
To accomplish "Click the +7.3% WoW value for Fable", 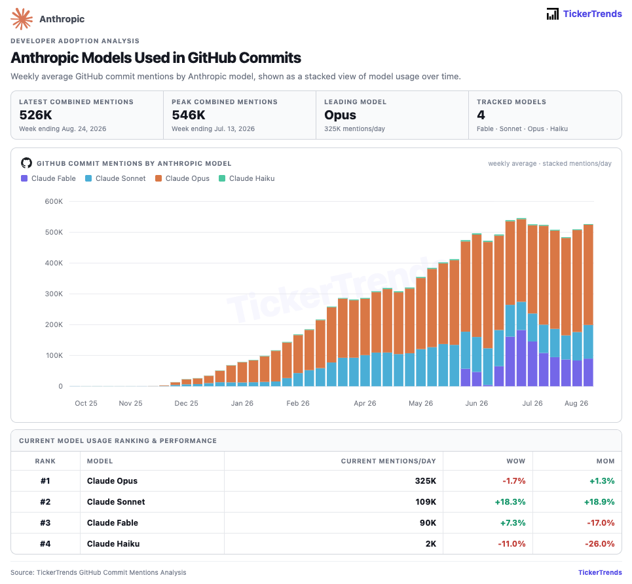I will [513, 522].
